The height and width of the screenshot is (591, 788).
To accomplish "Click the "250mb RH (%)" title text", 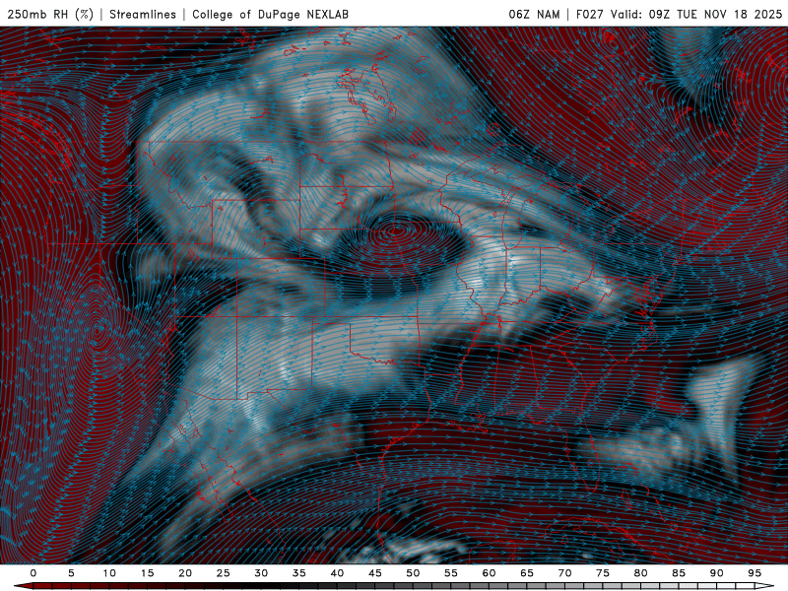I will tap(50, 14).
